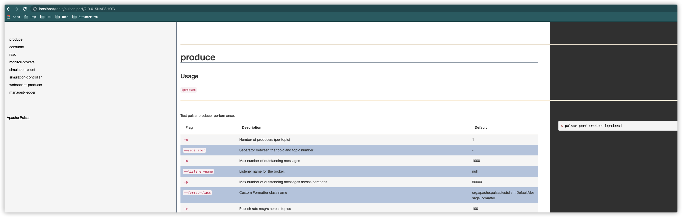Viewport: 682px width, 217px height.
Task: View site information icon in address bar
Action: point(35,9)
